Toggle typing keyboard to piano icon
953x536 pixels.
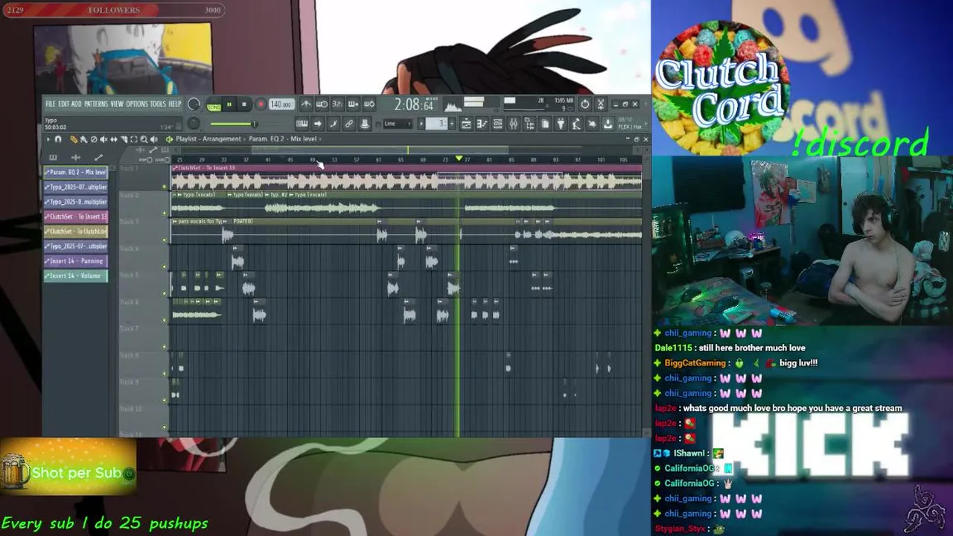(x=302, y=124)
